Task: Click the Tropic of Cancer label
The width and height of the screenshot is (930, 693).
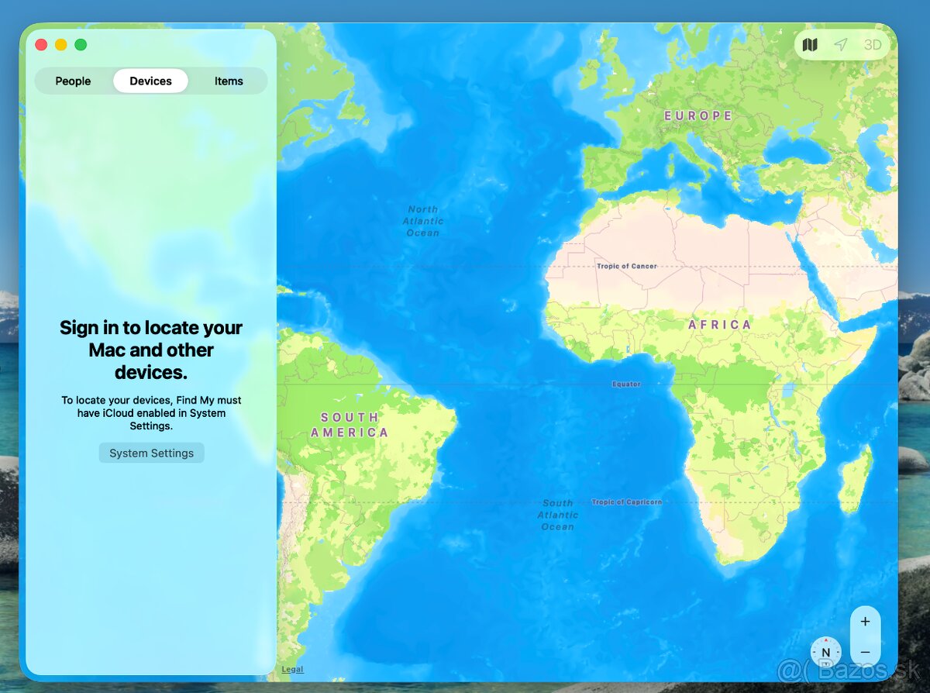Action: (626, 266)
